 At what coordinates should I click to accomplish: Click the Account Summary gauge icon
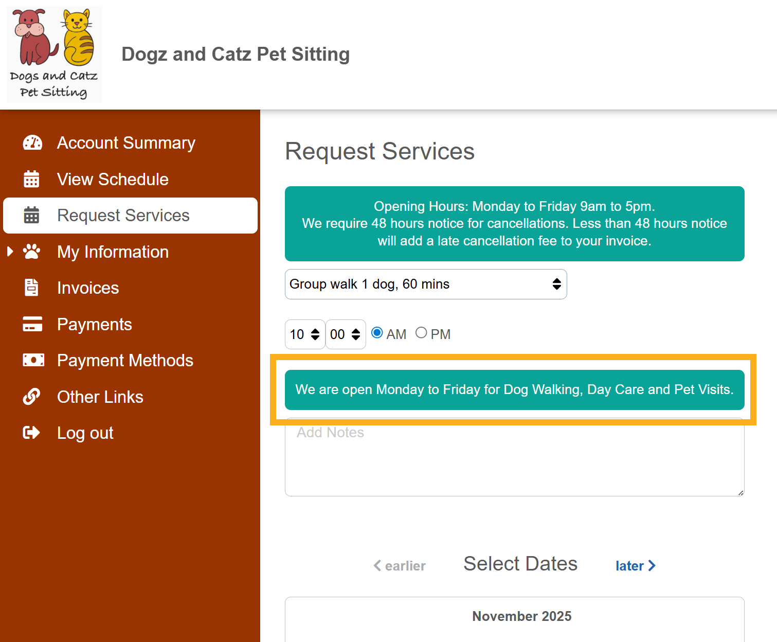click(x=32, y=142)
